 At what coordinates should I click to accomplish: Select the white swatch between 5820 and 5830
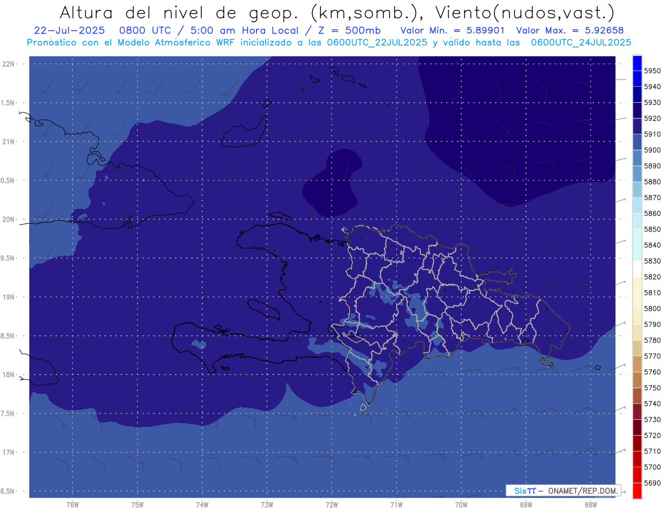pyautogui.click(x=637, y=268)
